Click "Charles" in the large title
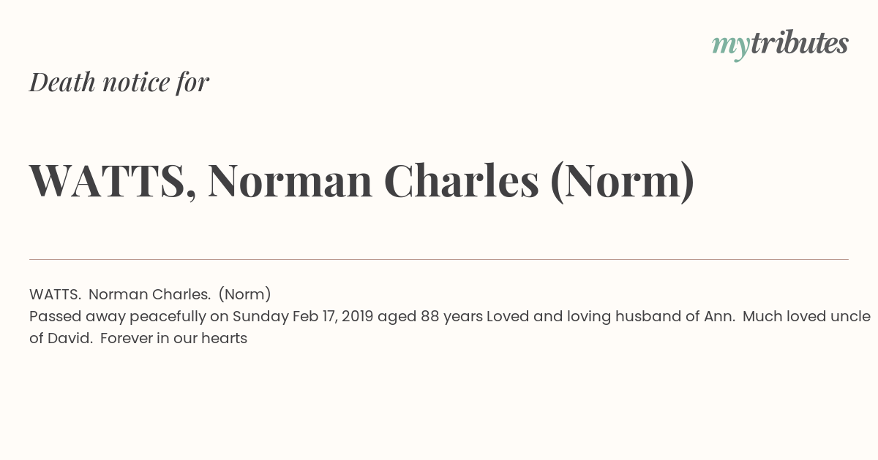Image resolution: width=878 pixels, height=460 pixels. tap(461, 181)
